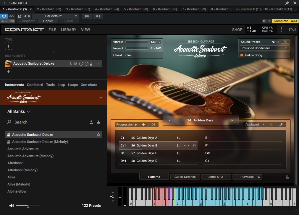The image size is (299, 215).
Task: Click the user presets person icon
Action: pos(91,122)
